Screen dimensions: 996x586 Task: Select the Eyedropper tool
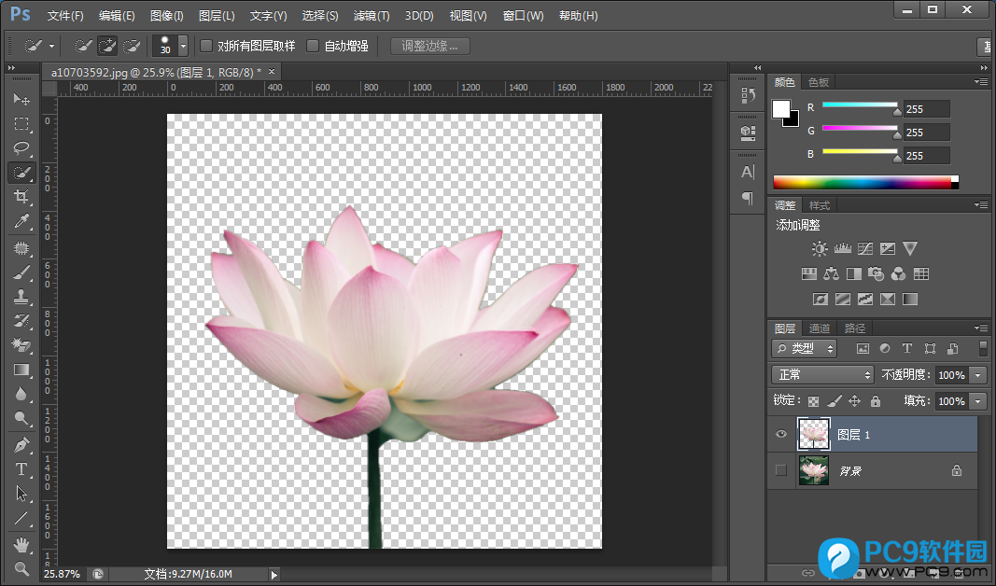click(21, 221)
